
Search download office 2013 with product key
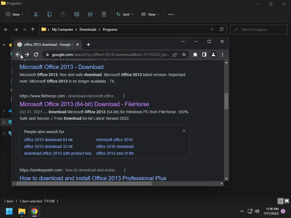pos(58,153)
